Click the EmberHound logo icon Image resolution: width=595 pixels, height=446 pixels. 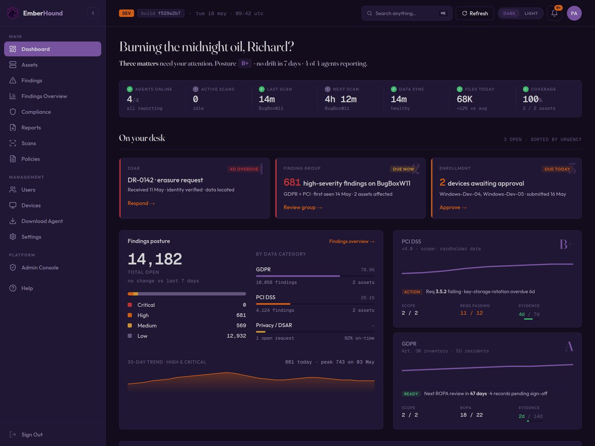13,13
